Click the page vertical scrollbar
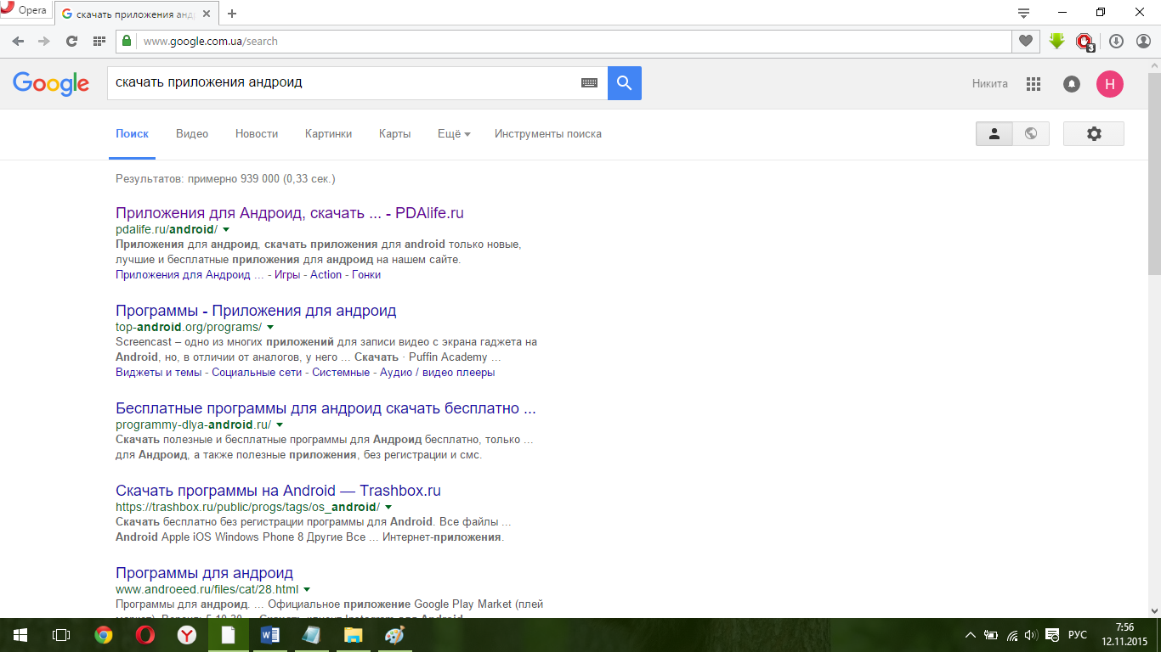 click(1153, 170)
